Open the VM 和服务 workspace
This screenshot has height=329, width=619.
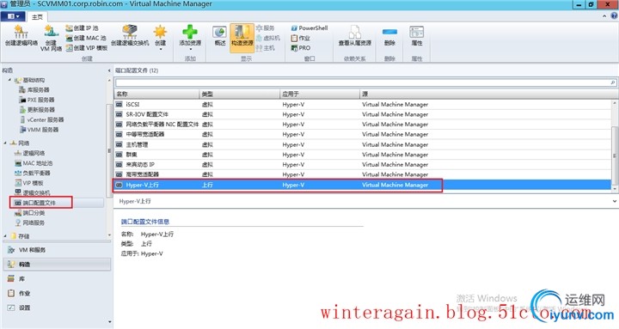[x=57, y=250]
